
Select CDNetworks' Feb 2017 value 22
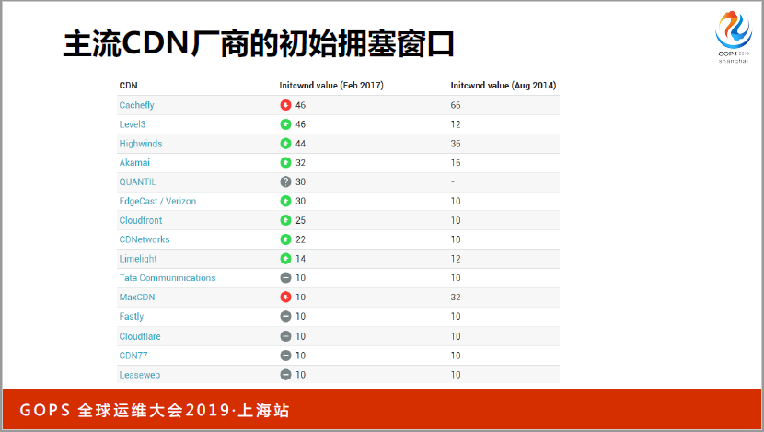(301, 239)
